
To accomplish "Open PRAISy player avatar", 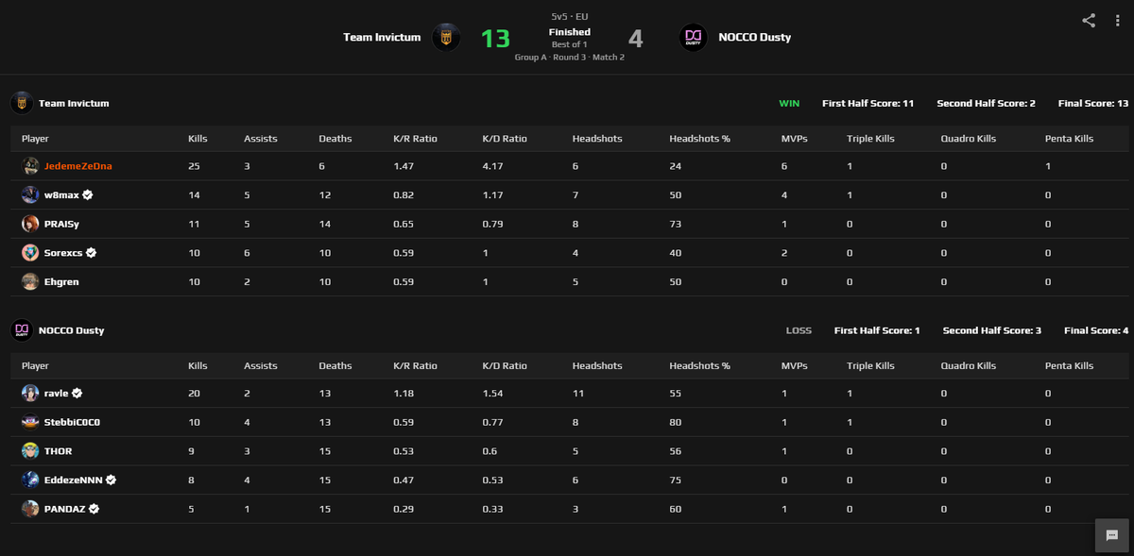I will point(31,225).
